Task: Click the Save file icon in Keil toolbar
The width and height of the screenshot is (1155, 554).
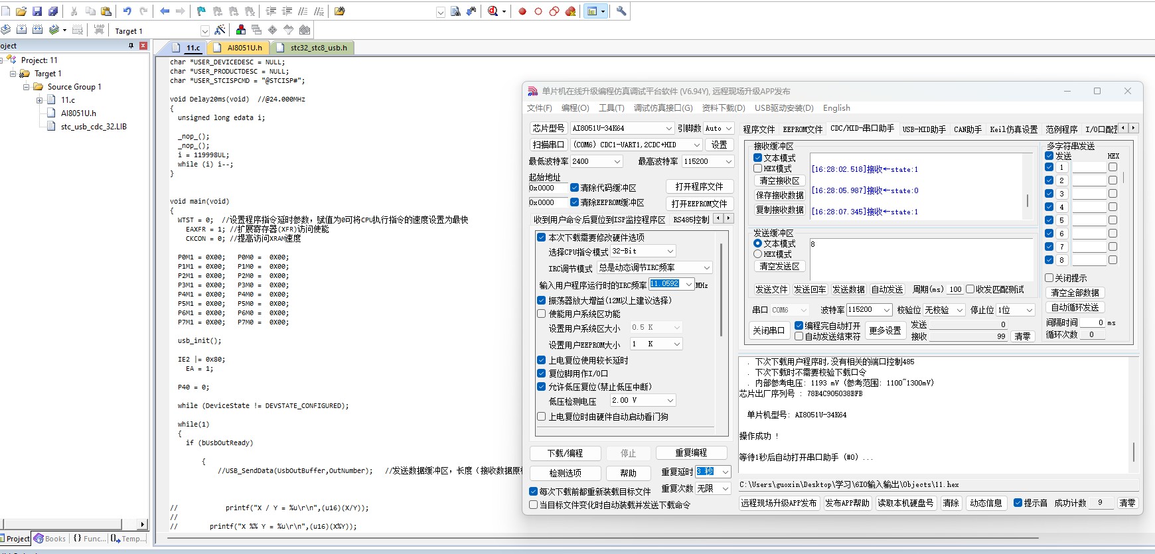Action: 37,11
